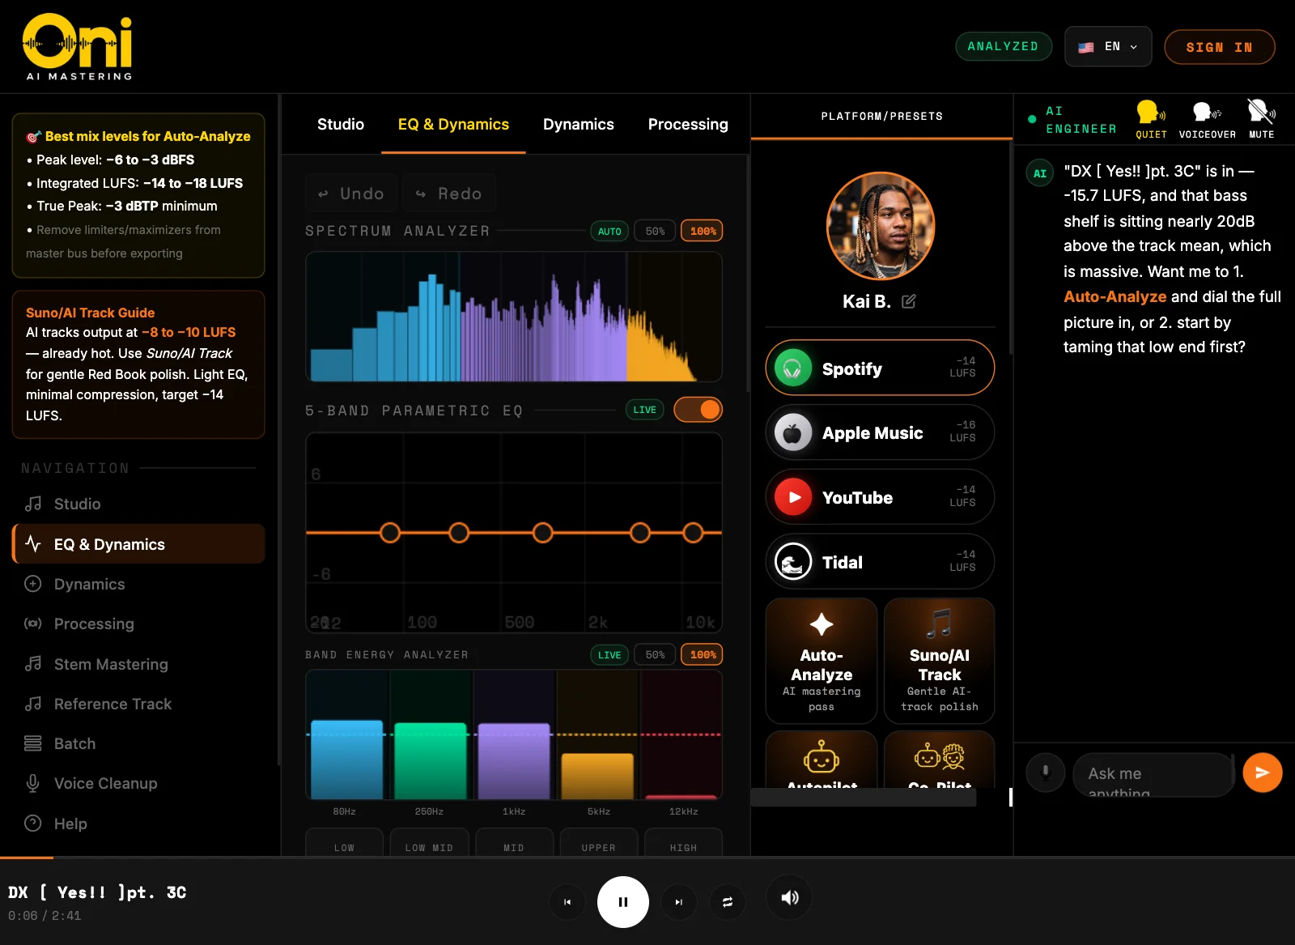Click the SIGN IN button
This screenshot has height=945, width=1295.
point(1219,47)
